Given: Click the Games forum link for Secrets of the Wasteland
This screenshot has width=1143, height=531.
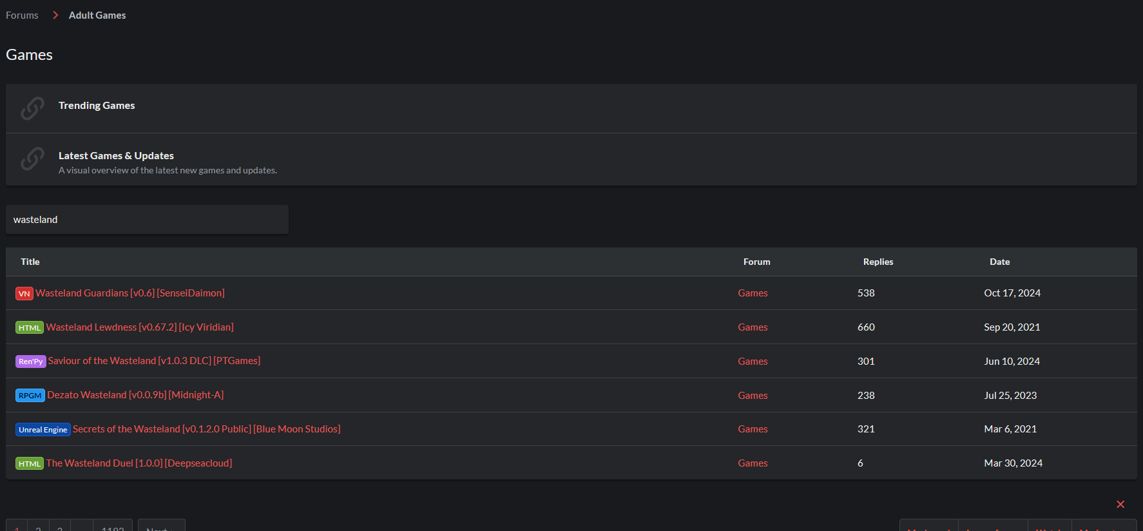Looking at the screenshot, I should coord(753,429).
